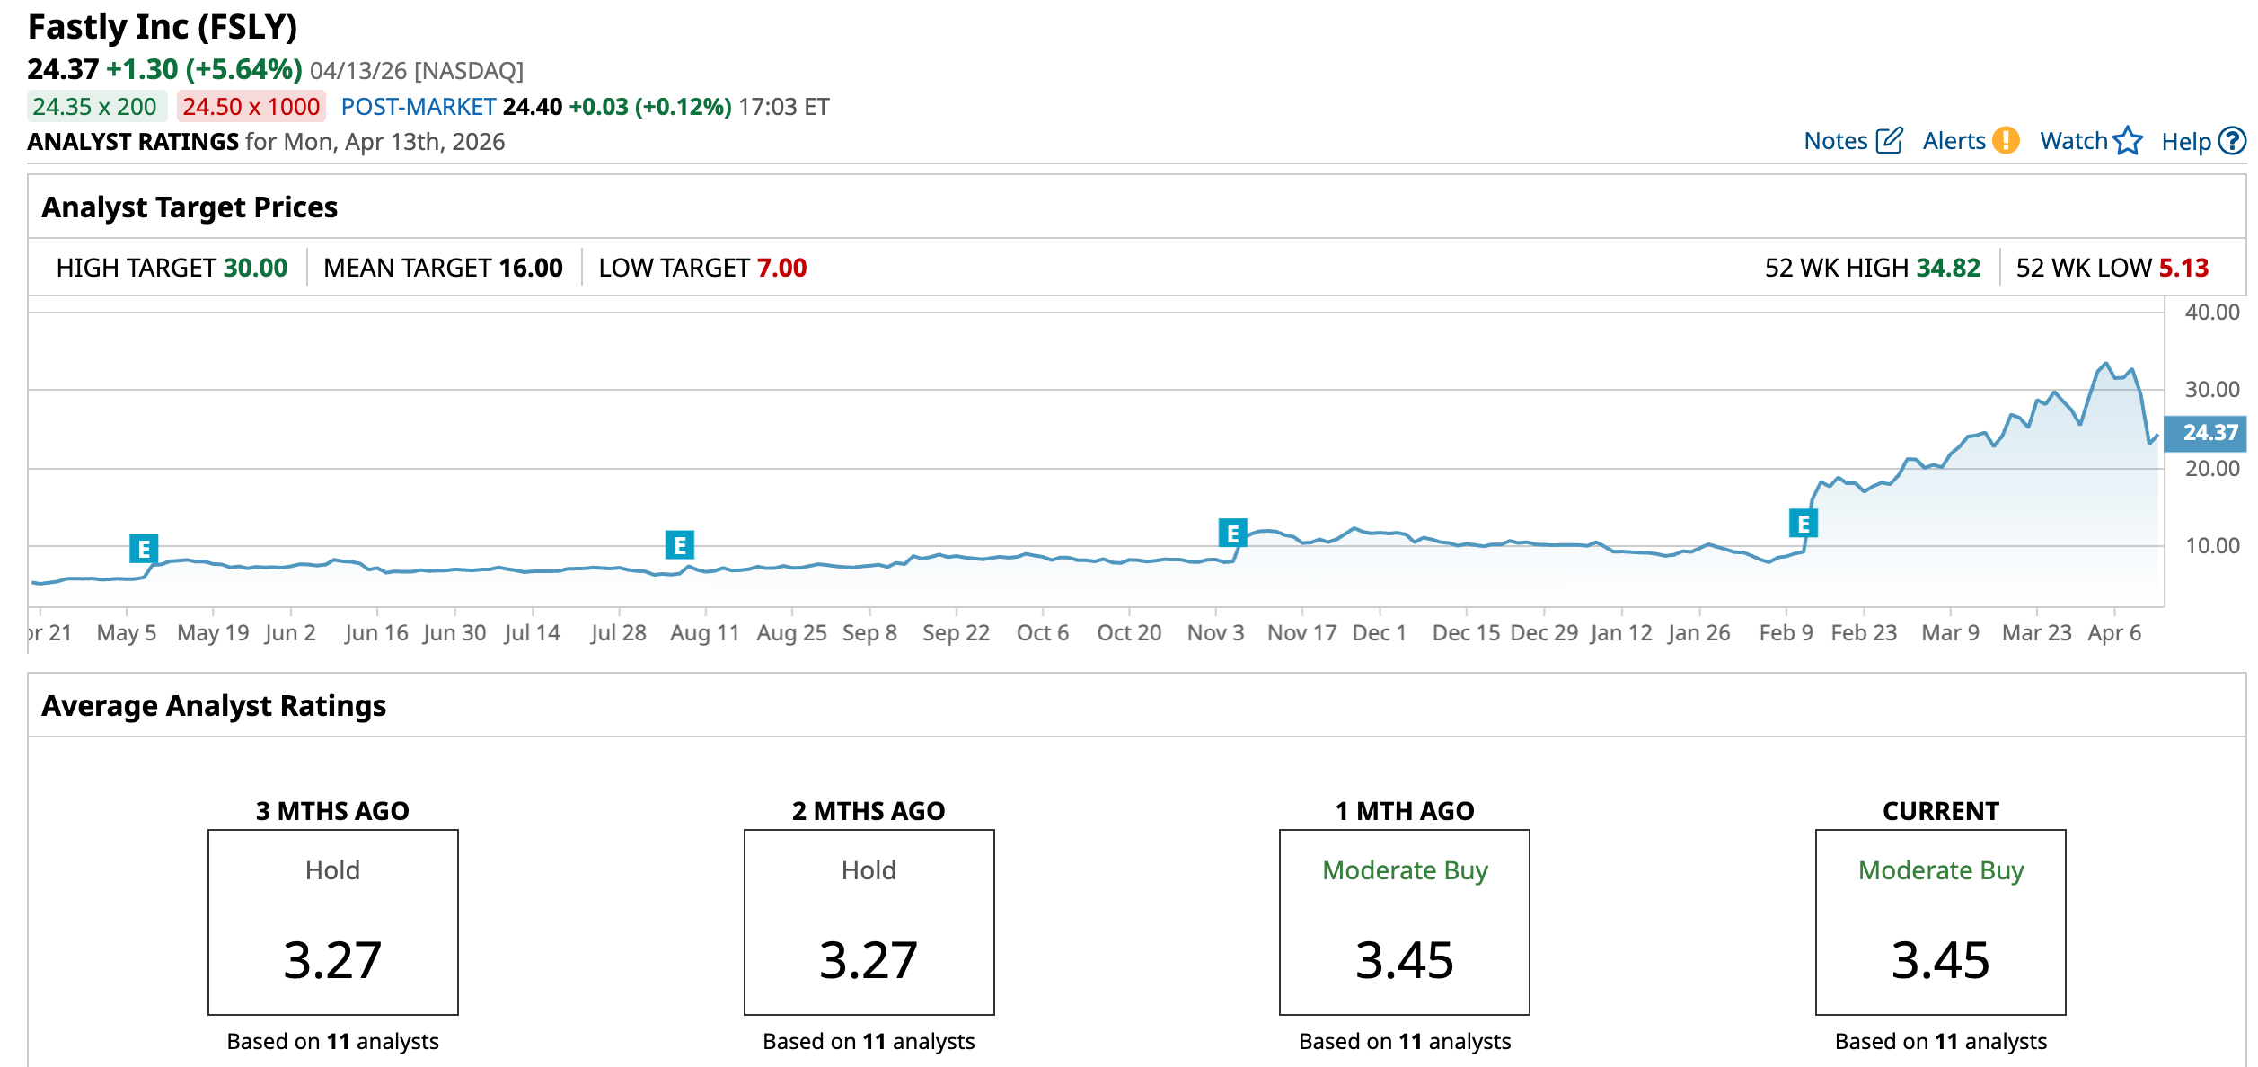
Task: Click the August earnings E marker
Action: (x=679, y=545)
